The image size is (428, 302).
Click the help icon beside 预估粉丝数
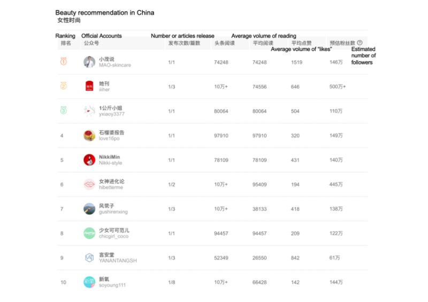click(360, 43)
